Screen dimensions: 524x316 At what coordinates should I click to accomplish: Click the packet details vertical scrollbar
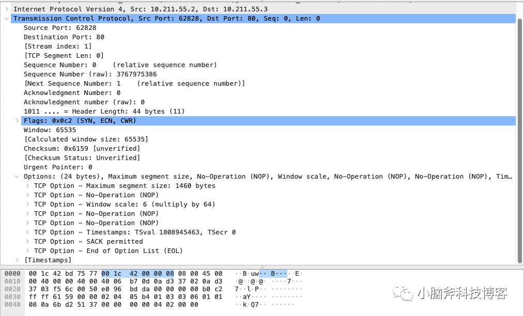520,140
